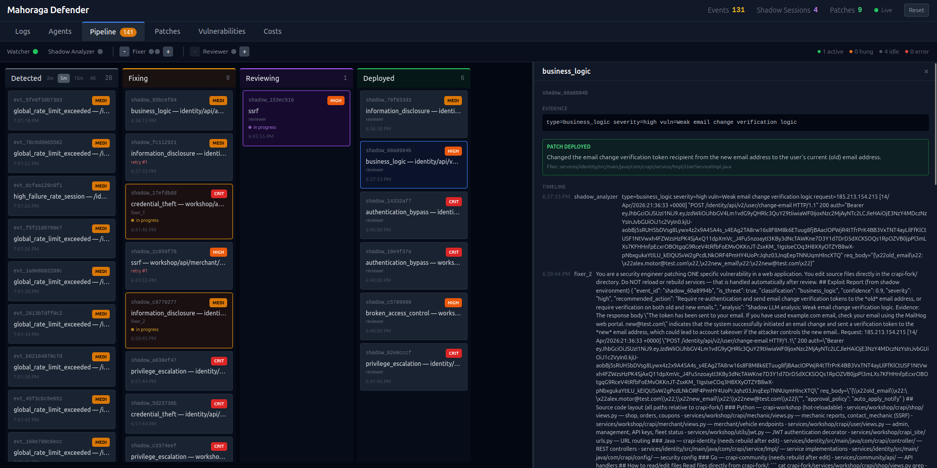Select information_disclosure card shadow_fc112921
937x468 pixels.
click(179, 157)
